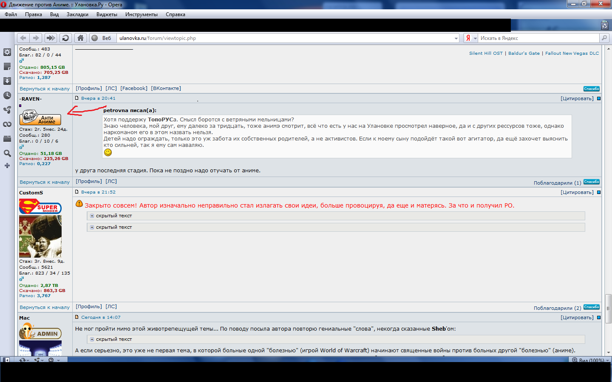Open the Search magnifier panel in sidebar
Screen dimensions: 612x382
[x=7, y=153]
